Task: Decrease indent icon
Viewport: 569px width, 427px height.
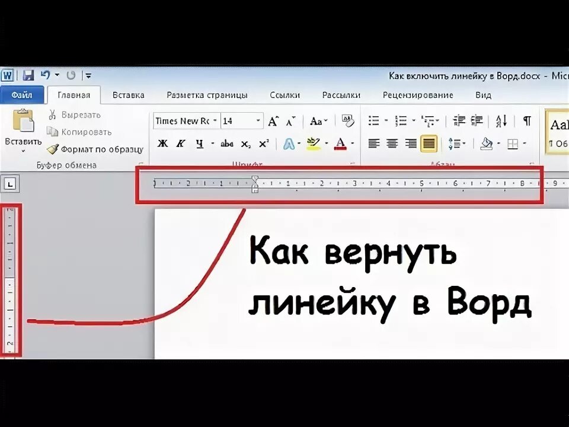Action: (459, 120)
